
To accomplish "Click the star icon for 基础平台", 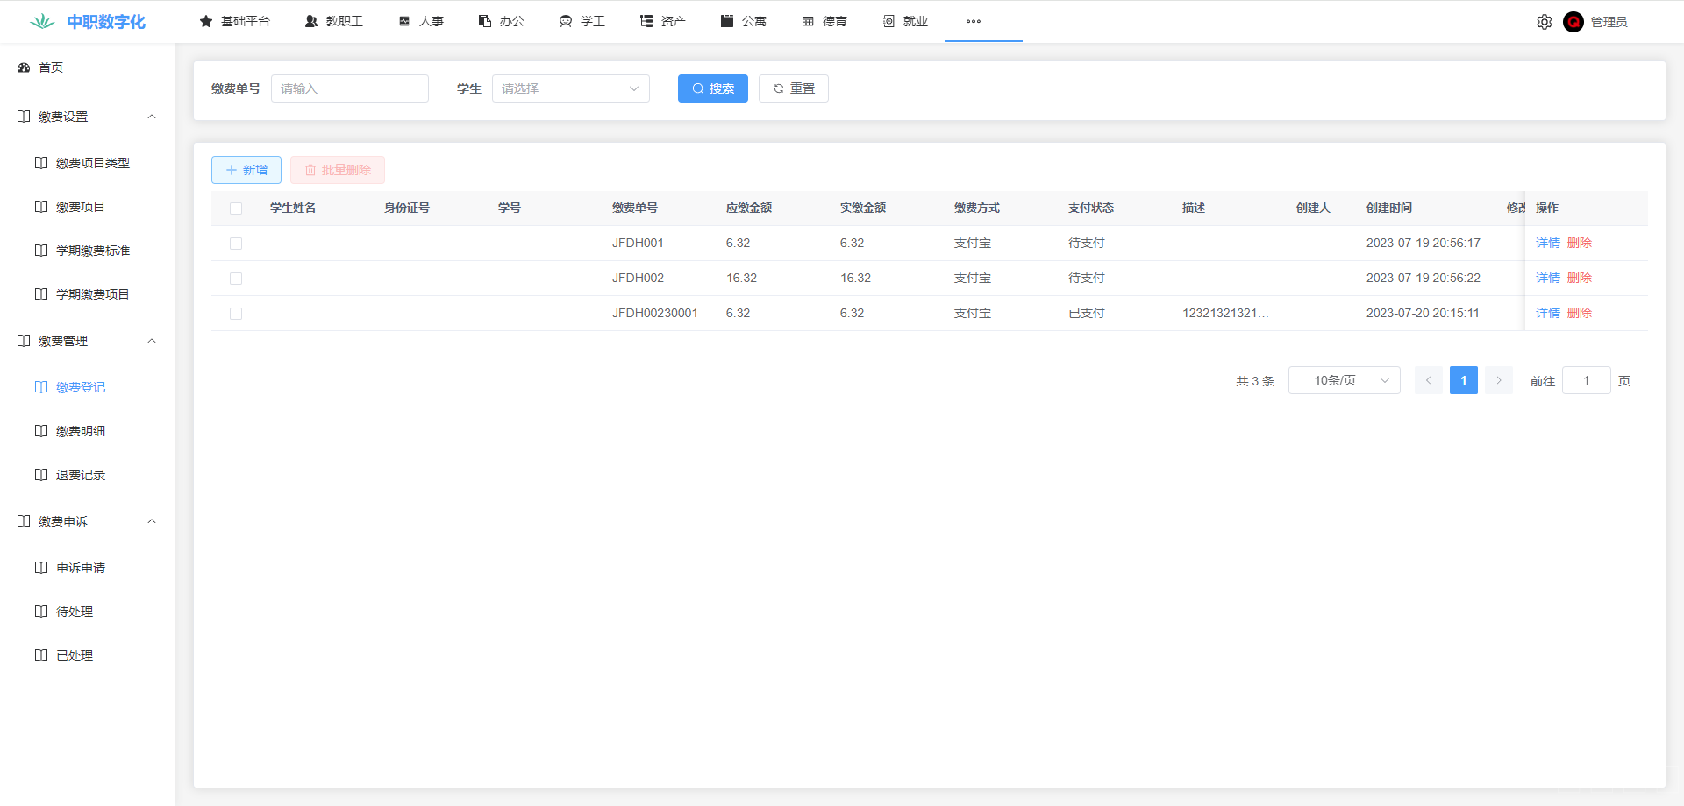I will [206, 21].
